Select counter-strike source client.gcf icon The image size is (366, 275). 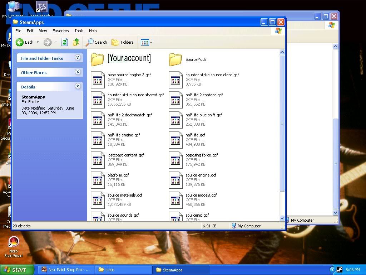pyautogui.click(x=175, y=80)
